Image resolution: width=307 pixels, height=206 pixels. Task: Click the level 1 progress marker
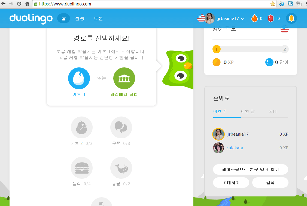(217, 49)
